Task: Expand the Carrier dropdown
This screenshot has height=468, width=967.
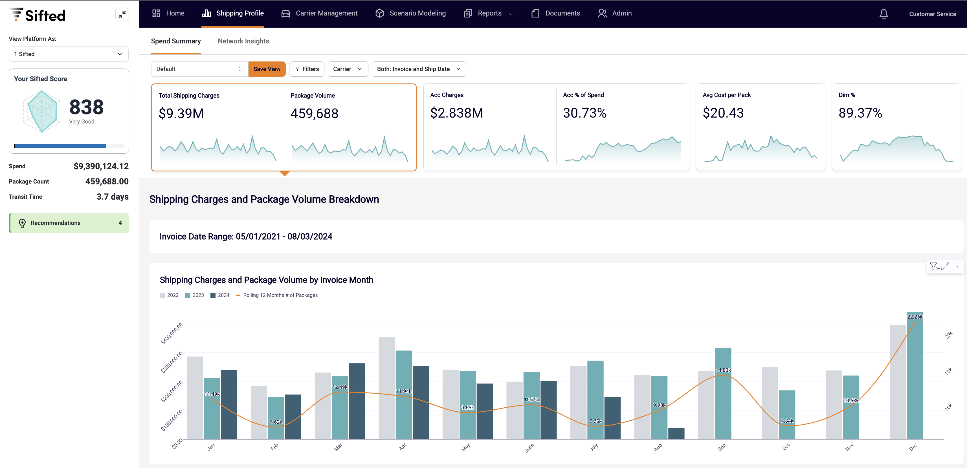Action: pyautogui.click(x=347, y=69)
